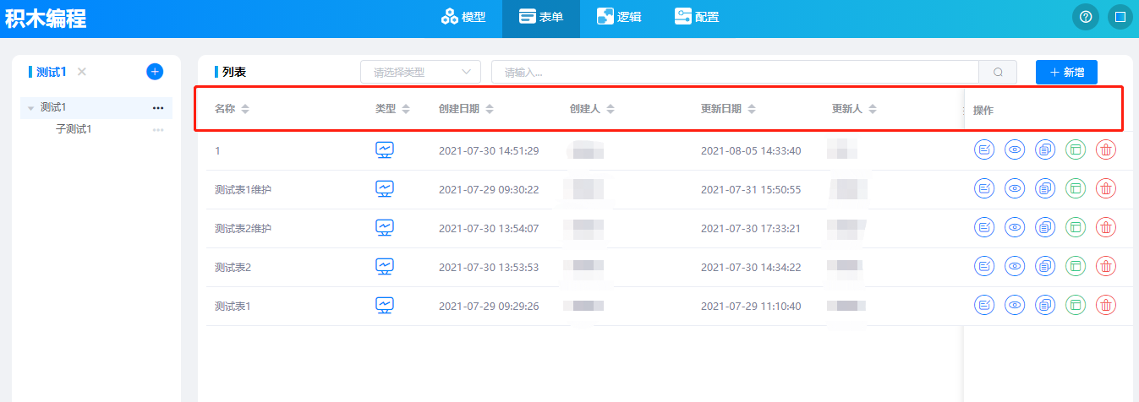Preview row 1 with the eye icon
This screenshot has width=1139, height=402.
(x=1015, y=150)
